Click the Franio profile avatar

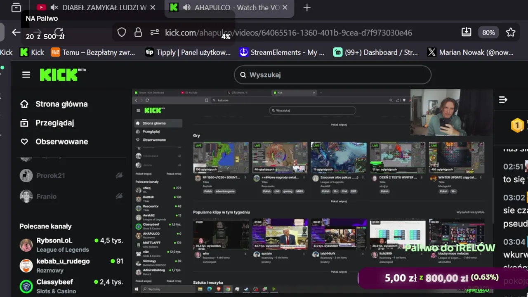[x=26, y=196]
